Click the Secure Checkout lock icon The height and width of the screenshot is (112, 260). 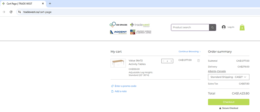click(220, 108)
